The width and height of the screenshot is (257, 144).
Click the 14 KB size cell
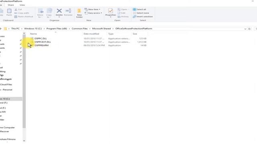click(143, 45)
